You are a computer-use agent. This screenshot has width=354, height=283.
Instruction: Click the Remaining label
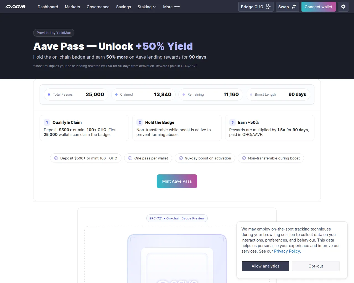[196, 95]
